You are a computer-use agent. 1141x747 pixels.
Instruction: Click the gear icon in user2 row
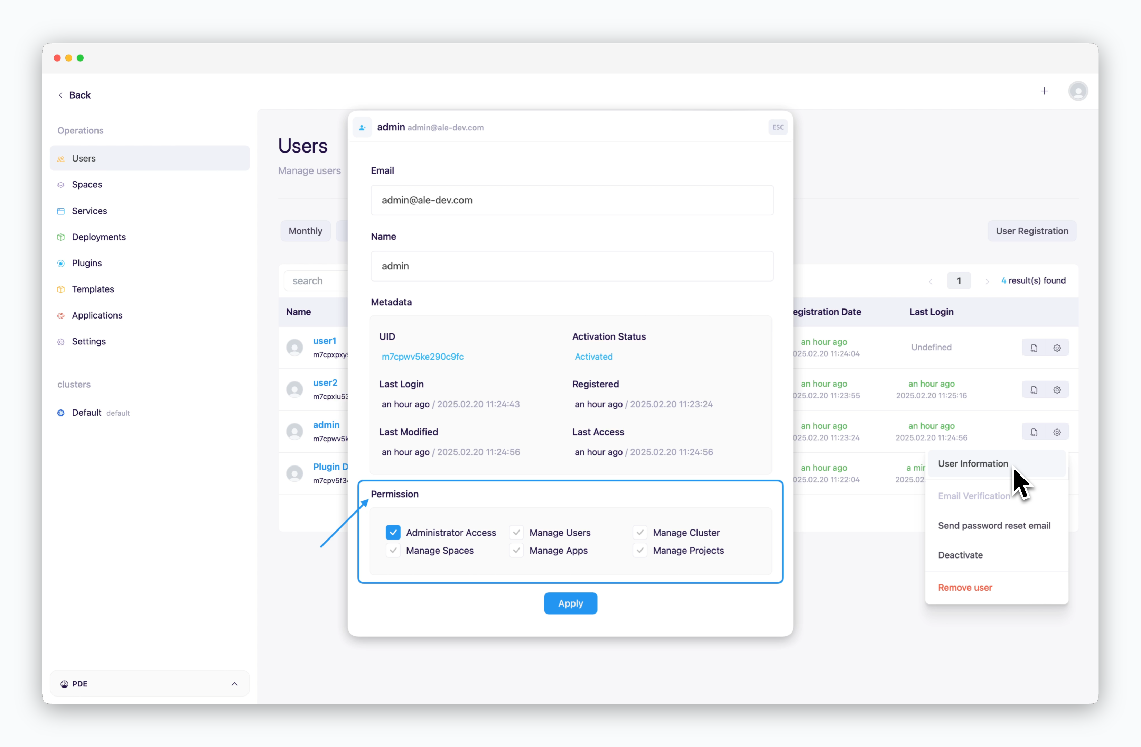pos(1057,389)
